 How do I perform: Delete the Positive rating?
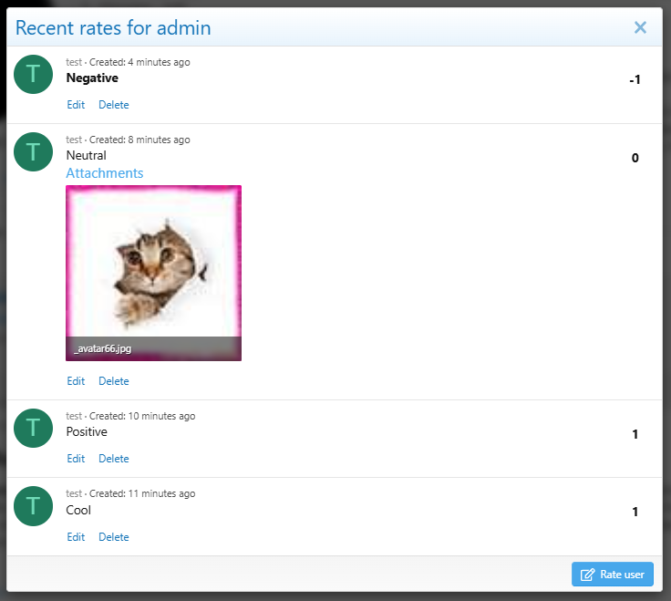[x=114, y=459]
